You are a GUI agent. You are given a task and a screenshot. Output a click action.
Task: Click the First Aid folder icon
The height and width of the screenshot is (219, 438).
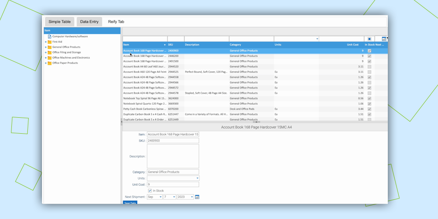[49, 42]
